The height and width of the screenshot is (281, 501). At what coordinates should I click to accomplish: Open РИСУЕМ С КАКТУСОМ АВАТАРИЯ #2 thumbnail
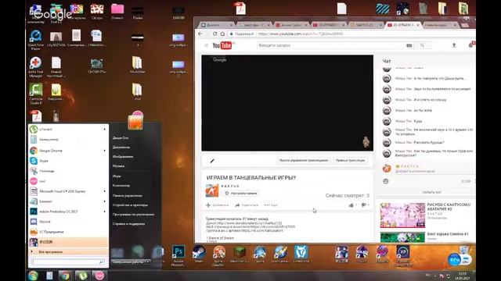402,215
